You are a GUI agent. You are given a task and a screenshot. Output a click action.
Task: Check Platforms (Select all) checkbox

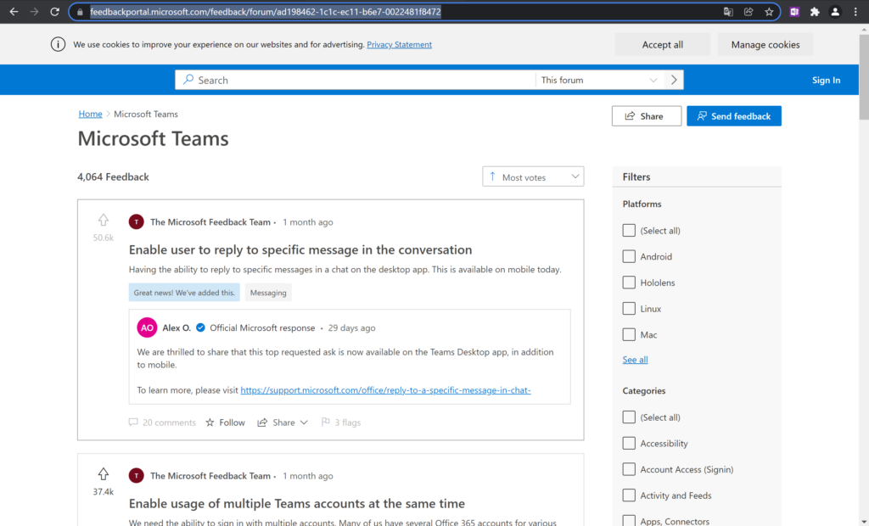[x=629, y=231]
